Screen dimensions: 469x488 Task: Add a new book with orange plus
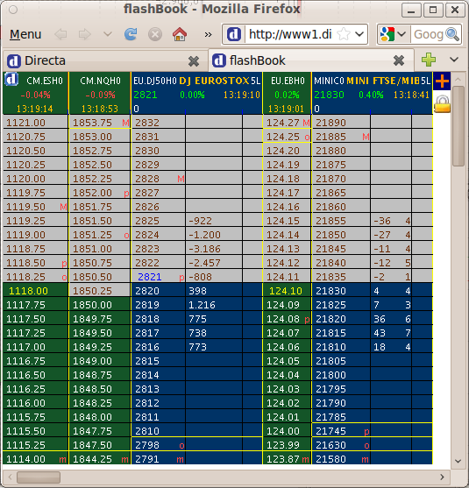click(x=442, y=81)
